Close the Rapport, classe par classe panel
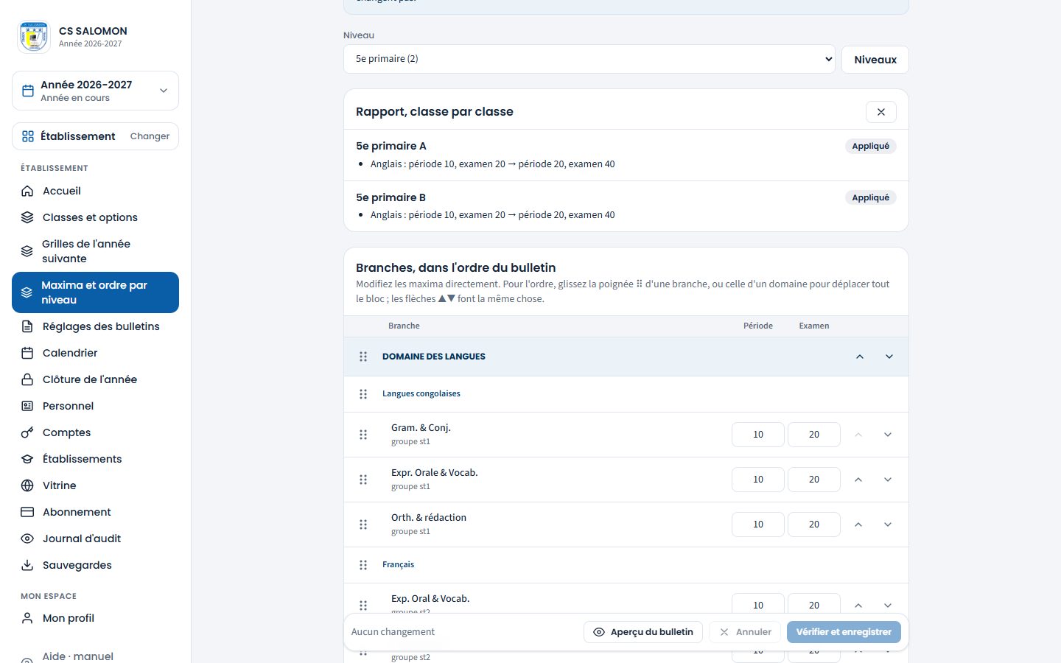 click(881, 112)
